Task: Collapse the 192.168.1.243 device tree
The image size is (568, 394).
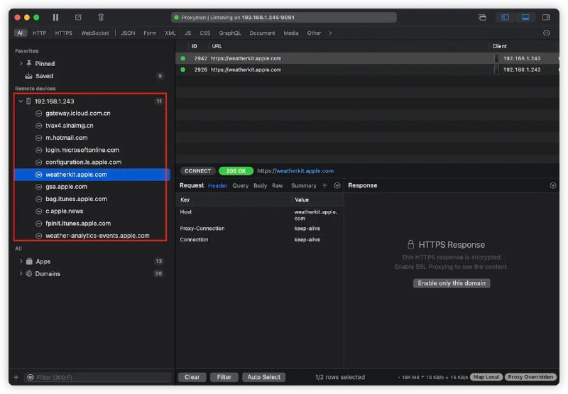Action: (x=21, y=102)
